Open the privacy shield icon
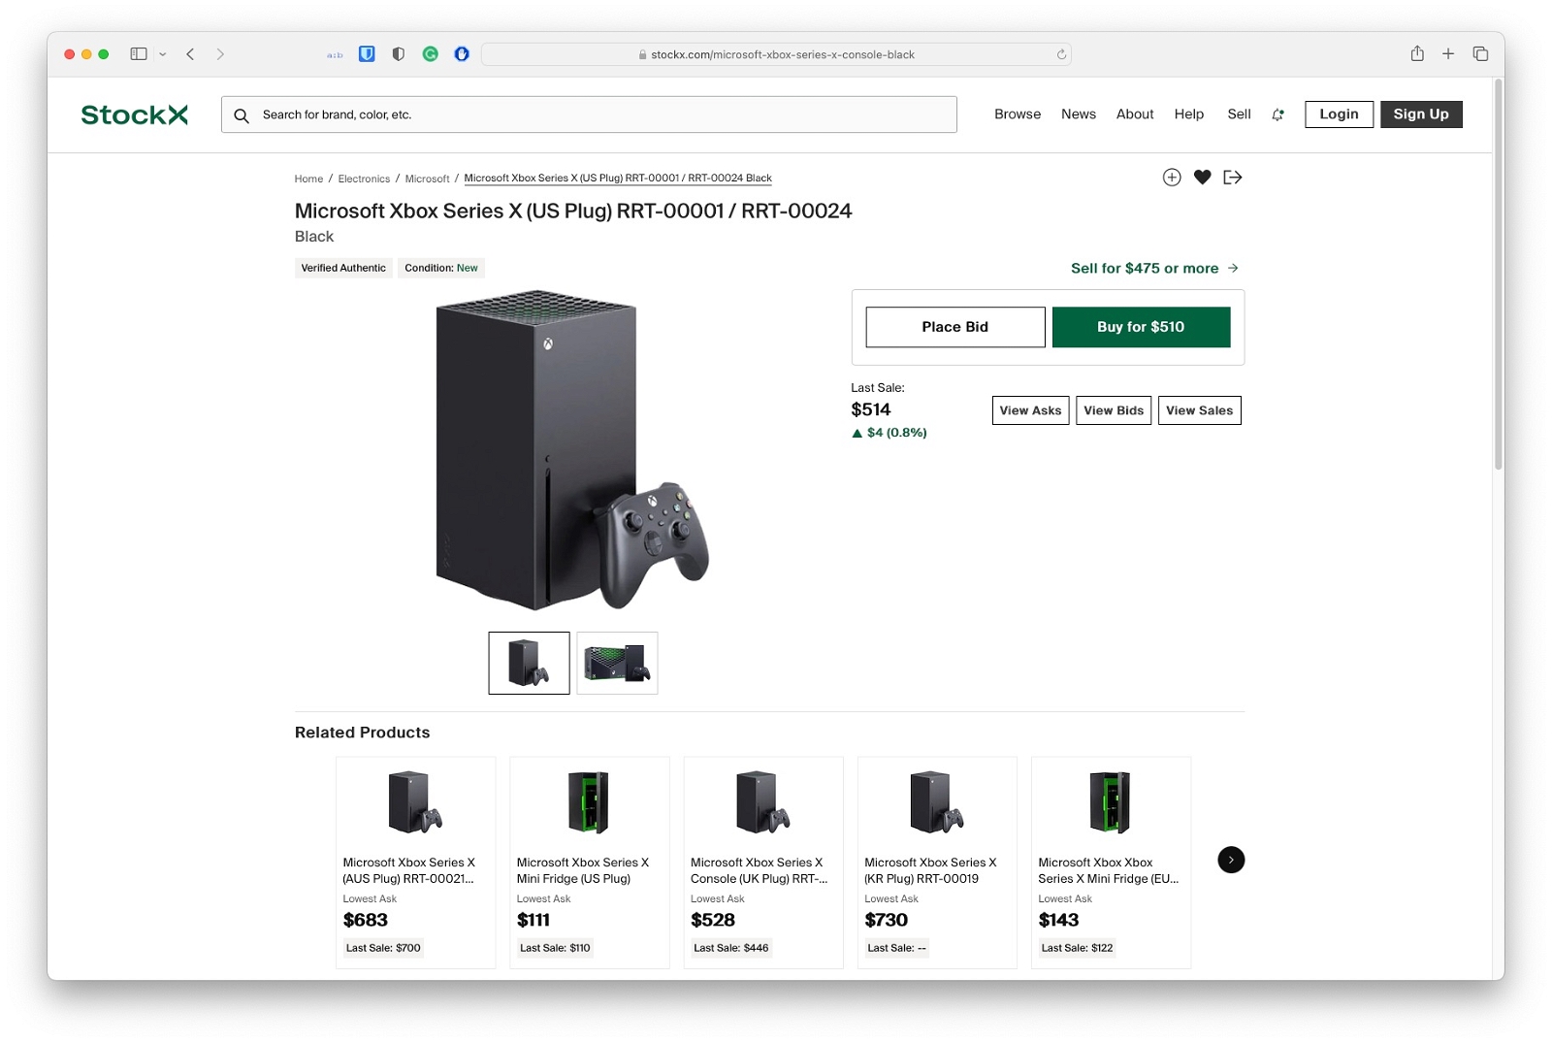 pos(398,54)
